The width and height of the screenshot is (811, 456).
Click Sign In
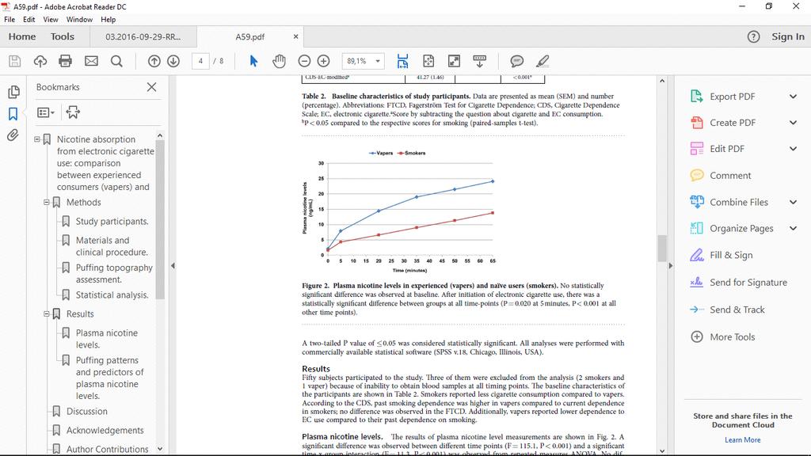click(788, 36)
